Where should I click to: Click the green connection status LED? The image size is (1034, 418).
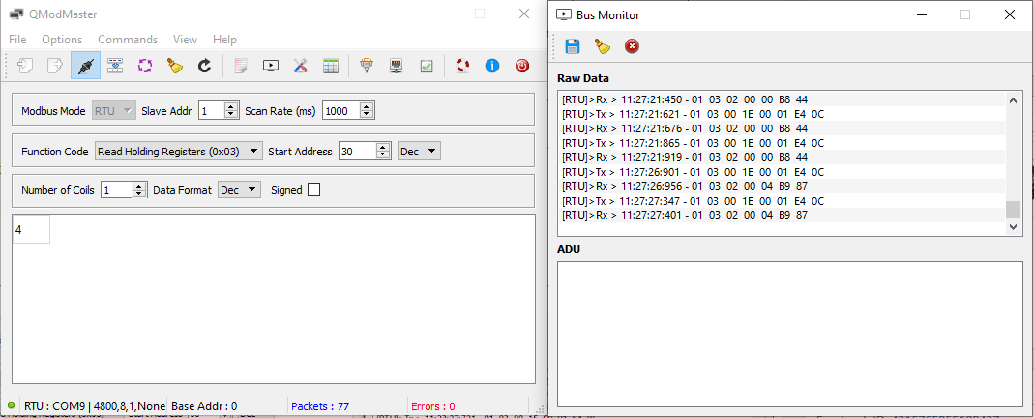point(11,405)
